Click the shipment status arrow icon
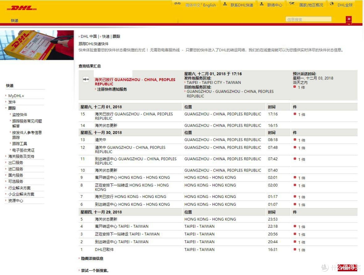The image size is (364, 275). pos(86,80)
